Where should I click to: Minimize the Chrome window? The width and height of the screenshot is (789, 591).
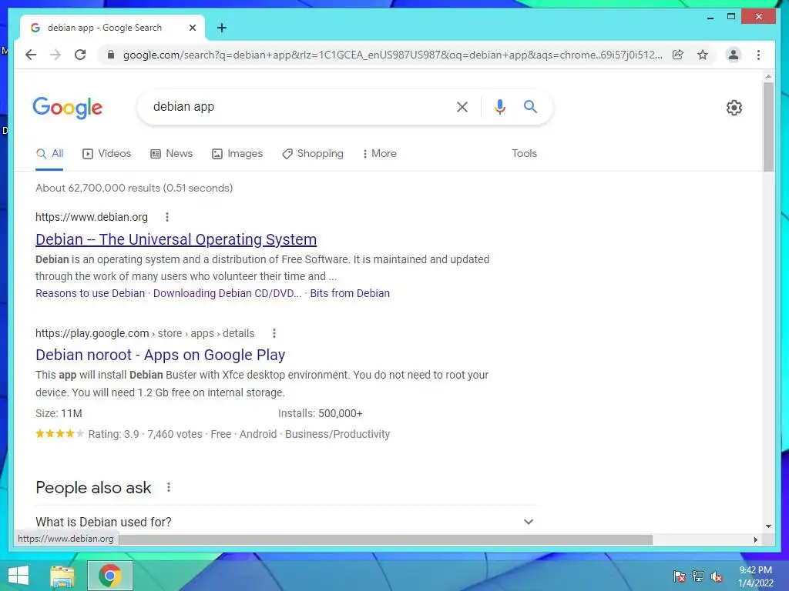710,17
